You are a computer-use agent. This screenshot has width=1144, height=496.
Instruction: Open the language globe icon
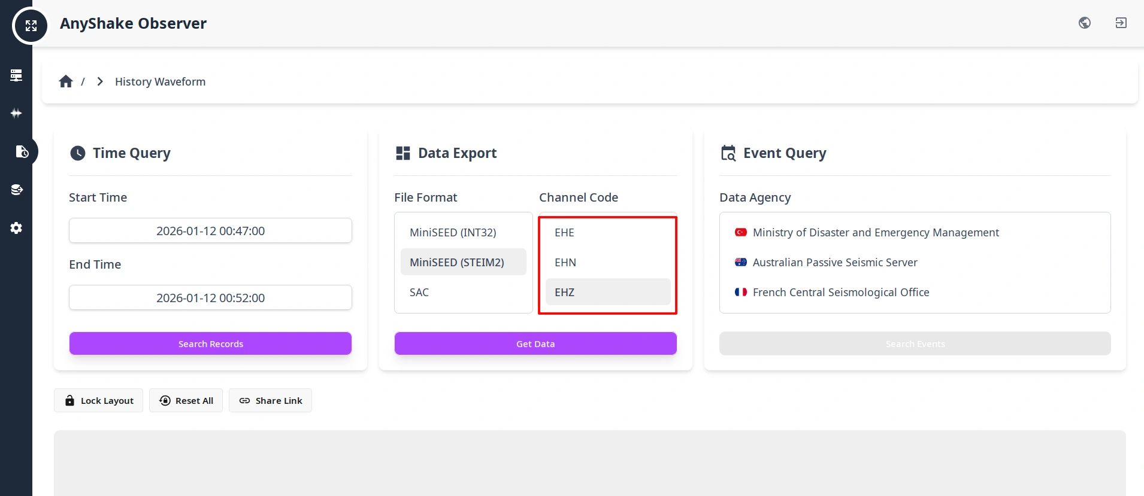1084,23
